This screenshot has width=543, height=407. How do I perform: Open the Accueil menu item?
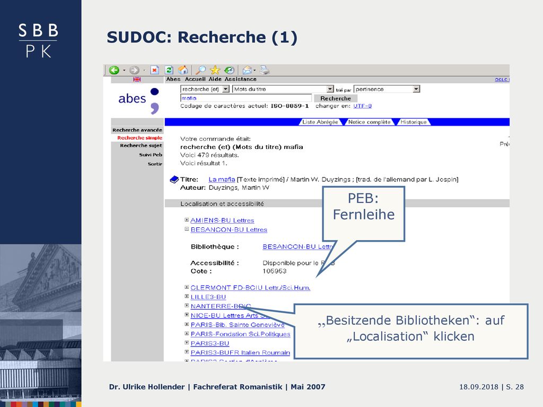[x=195, y=79]
